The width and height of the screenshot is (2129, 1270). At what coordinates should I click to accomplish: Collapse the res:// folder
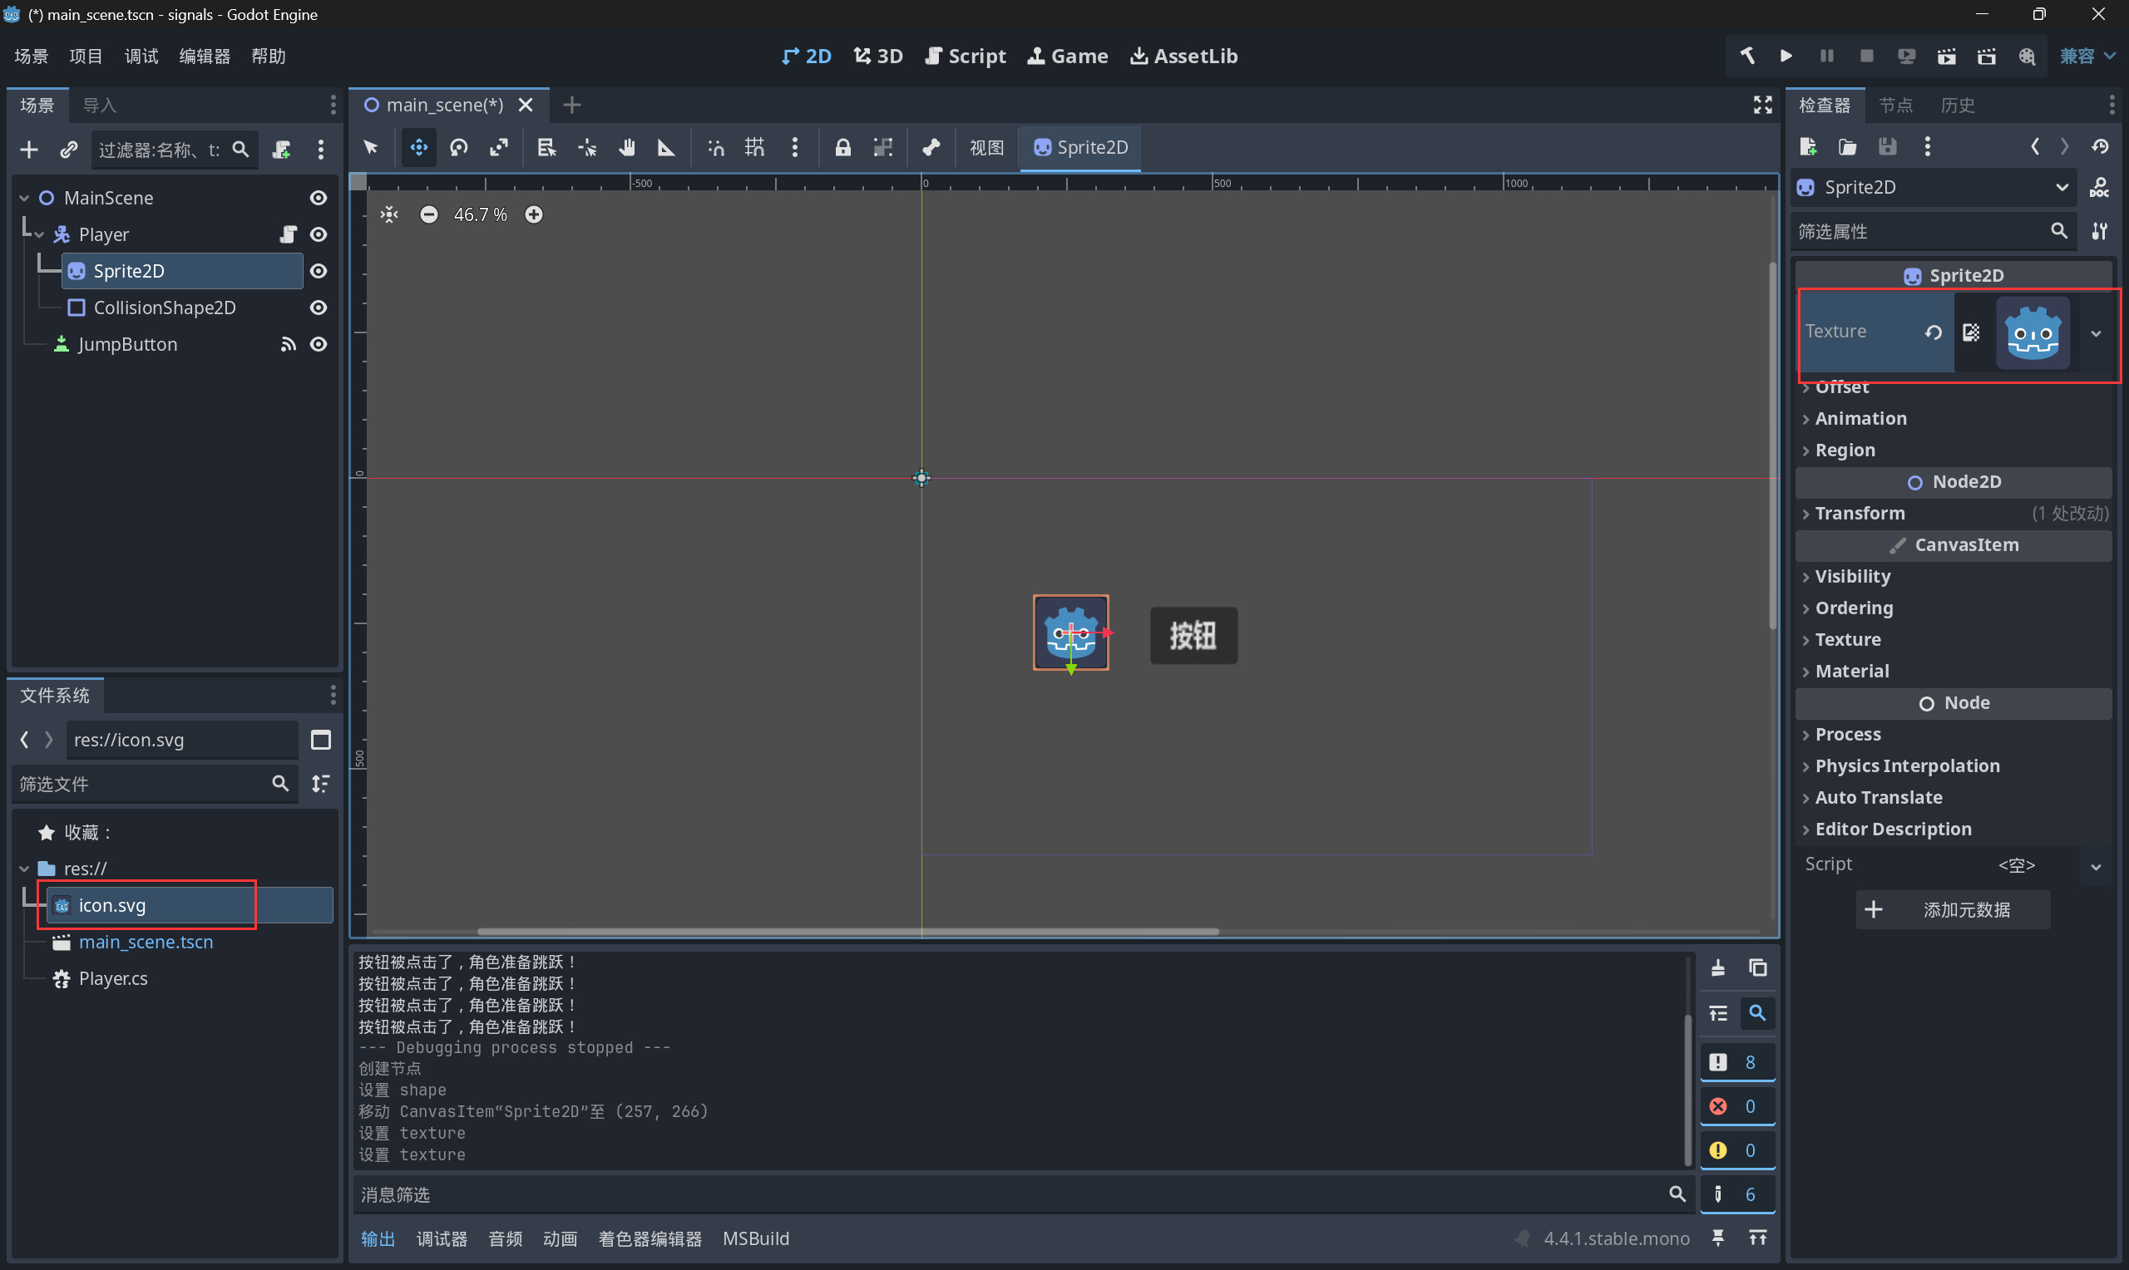coord(24,869)
